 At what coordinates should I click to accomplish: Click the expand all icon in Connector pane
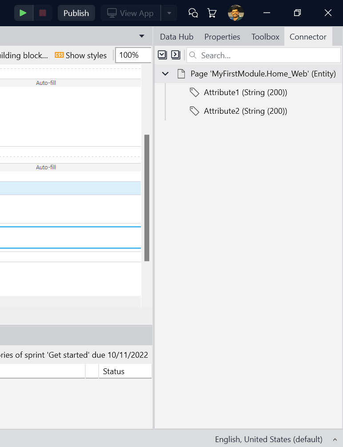coord(162,55)
